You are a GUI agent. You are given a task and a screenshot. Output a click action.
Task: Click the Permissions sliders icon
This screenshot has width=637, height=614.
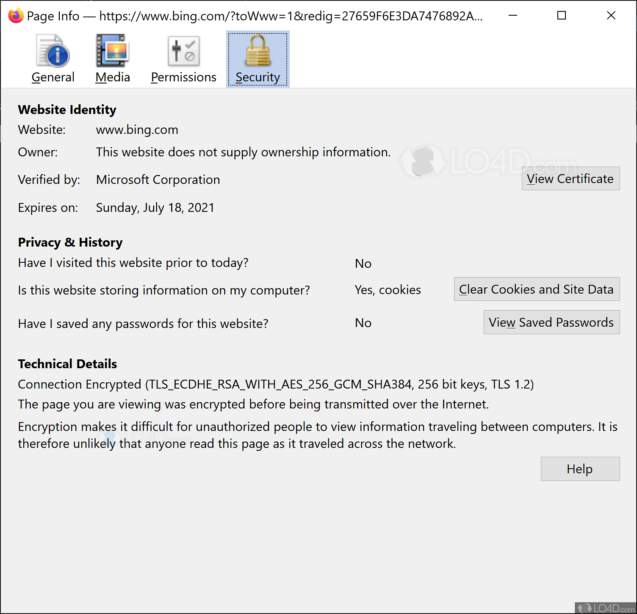(x=183, y=50)
